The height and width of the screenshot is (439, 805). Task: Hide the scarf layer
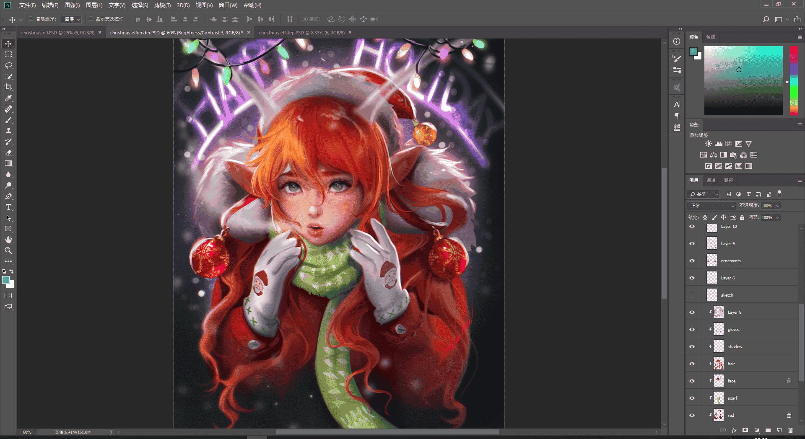pyautogui.click(x=692, y=398)
